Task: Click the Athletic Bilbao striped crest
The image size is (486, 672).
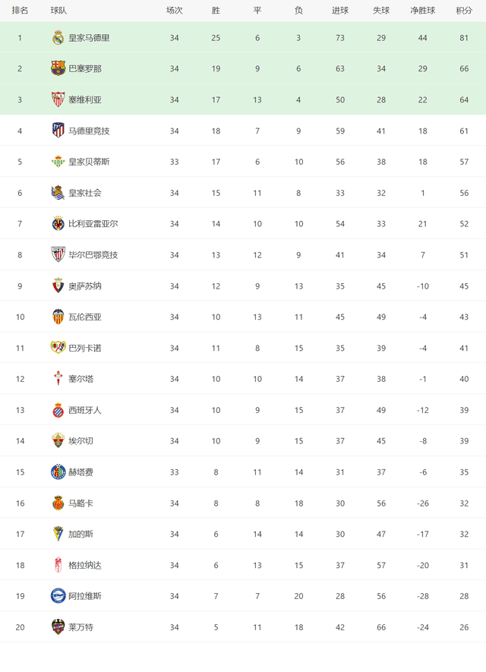Action: pos(58,254)
